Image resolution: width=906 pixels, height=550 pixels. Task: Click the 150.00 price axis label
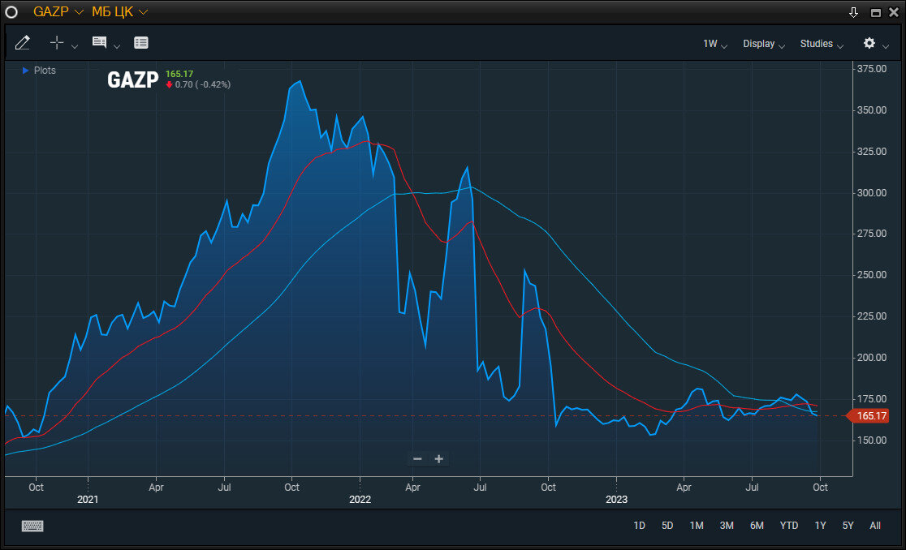pos(871,440)
